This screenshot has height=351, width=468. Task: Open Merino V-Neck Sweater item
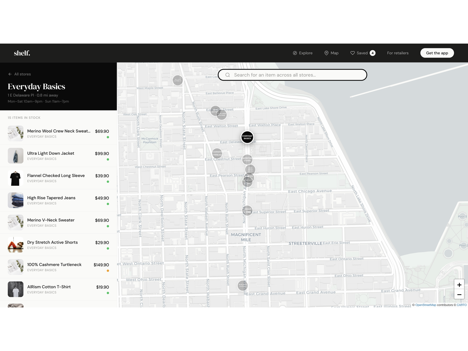[58, 223]
